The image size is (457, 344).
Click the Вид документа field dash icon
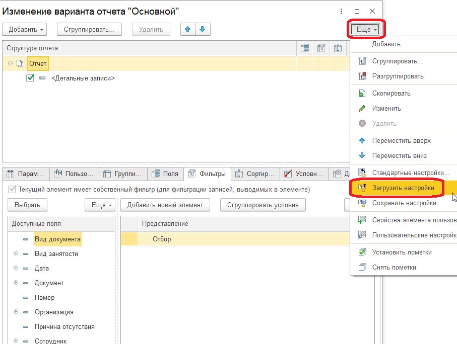point(26,239)
